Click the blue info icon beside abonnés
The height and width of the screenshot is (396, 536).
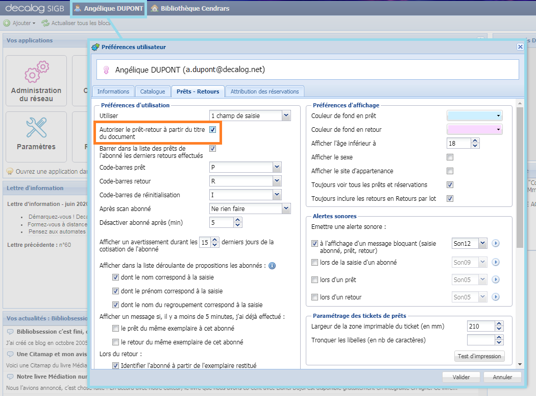tap(272, 266)
